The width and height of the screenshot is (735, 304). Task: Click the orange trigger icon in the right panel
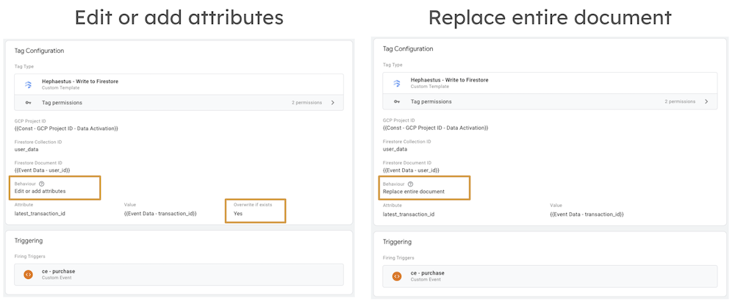point(397,276)
